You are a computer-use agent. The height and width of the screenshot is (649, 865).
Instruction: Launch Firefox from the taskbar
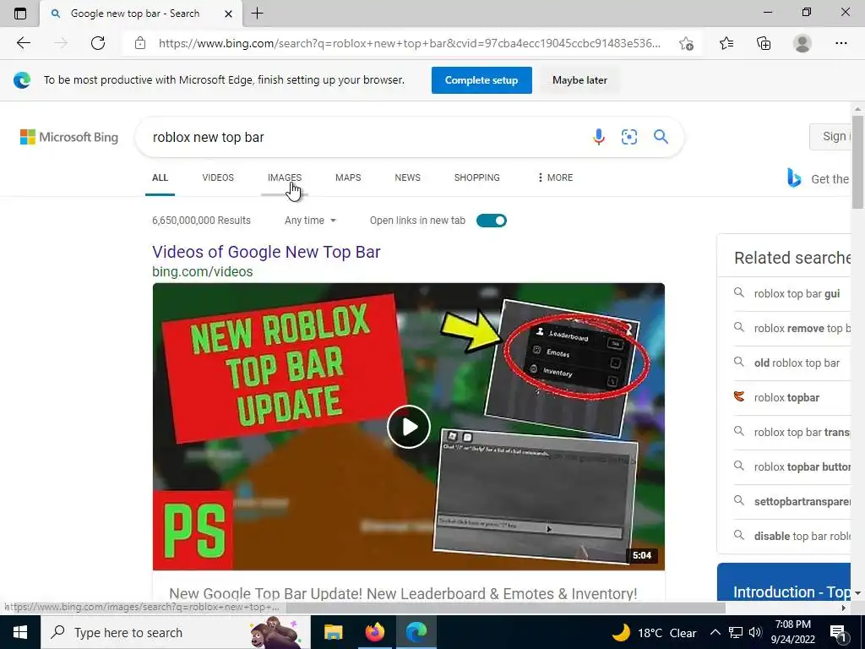[374, 632]
